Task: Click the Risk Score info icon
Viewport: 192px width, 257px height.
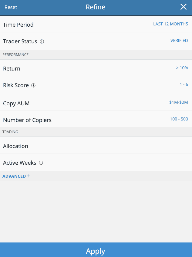Action: [x=33, y=85]
